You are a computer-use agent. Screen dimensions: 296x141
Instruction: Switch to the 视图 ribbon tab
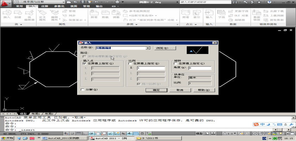[74, 6]
